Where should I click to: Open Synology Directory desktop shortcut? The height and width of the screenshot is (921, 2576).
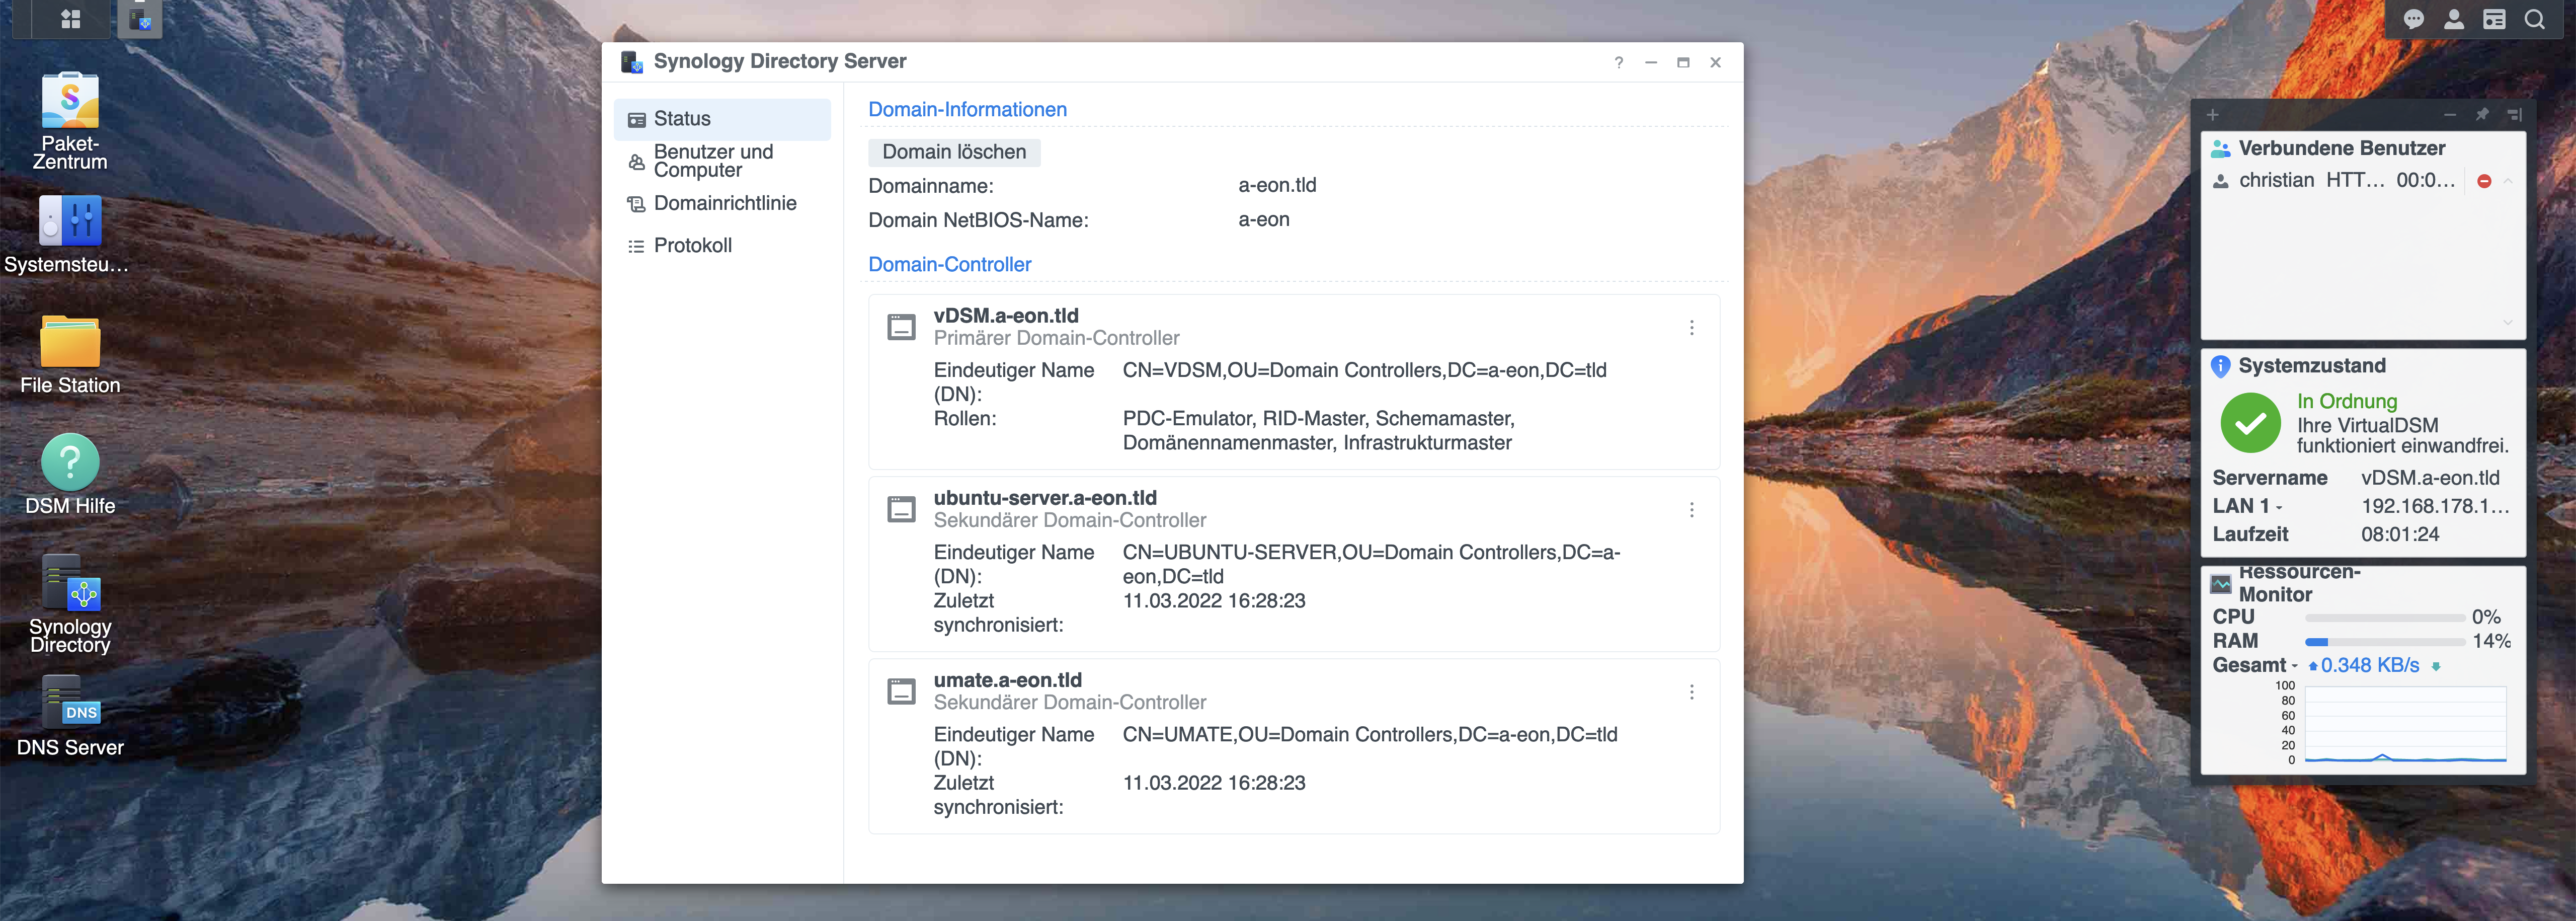point(70,605)
